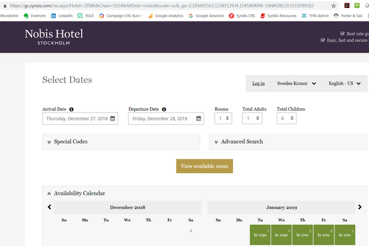Open the Sweden Kronor currency dropdown

pyautogui.click(x=296, y=84)
